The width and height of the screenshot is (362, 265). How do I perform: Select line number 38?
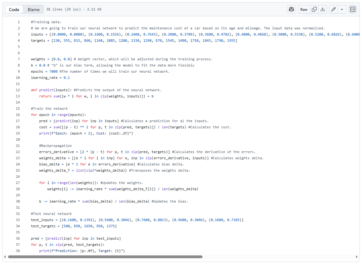pyautogui.click(x=18, y=251)
